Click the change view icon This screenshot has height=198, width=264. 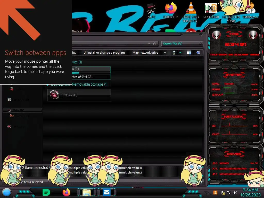(175, 53)
